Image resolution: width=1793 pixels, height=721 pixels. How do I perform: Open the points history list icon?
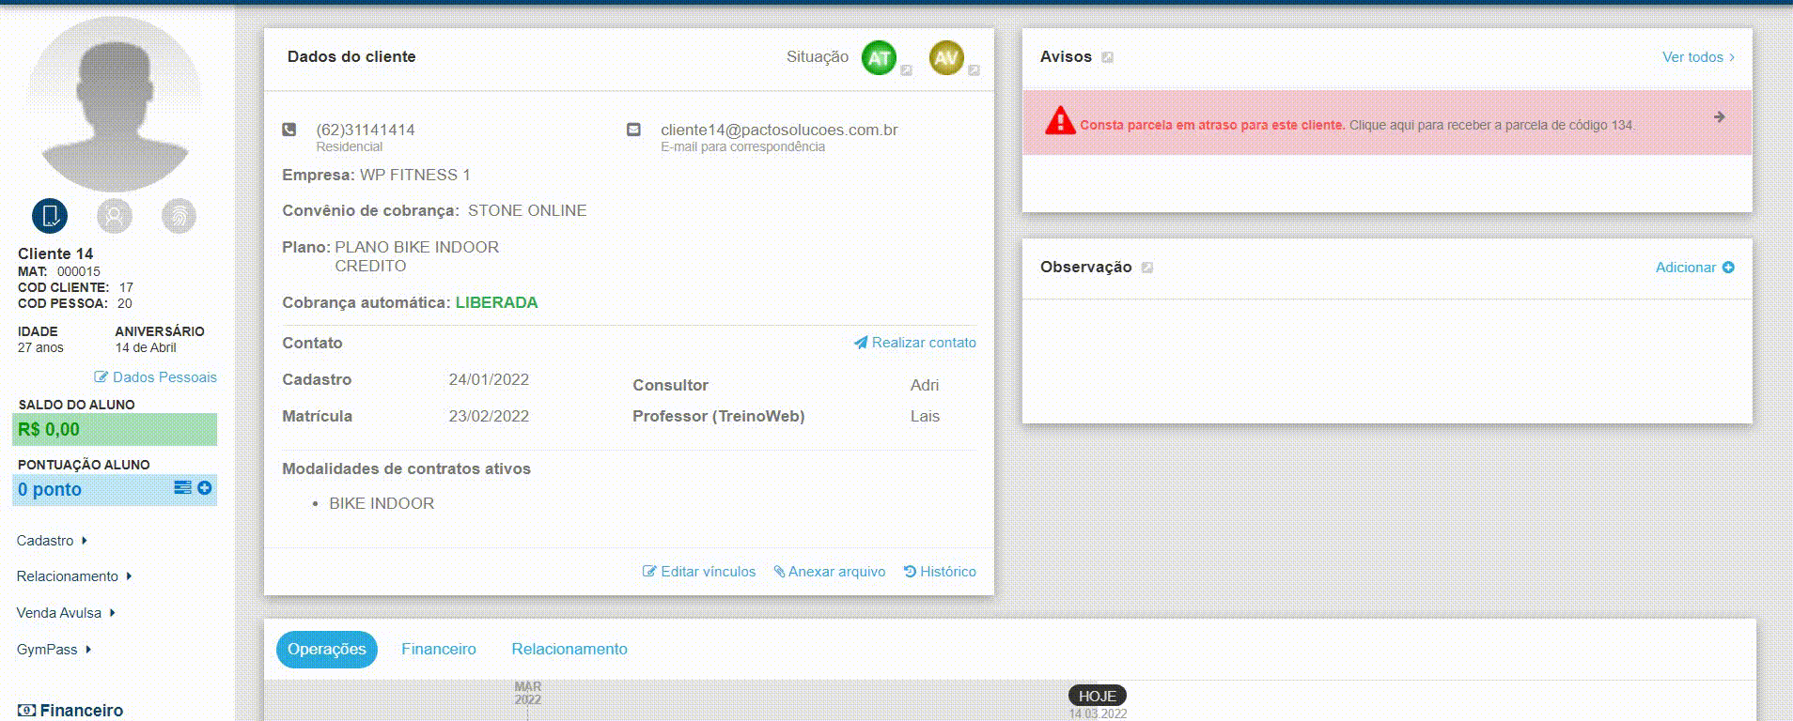click(x=182, y=488)
